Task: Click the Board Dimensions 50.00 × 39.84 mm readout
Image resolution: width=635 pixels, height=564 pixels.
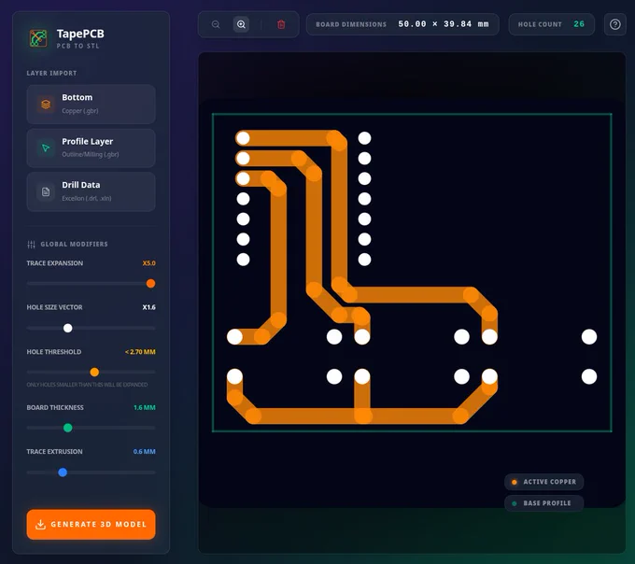Action: pos(402,24)
